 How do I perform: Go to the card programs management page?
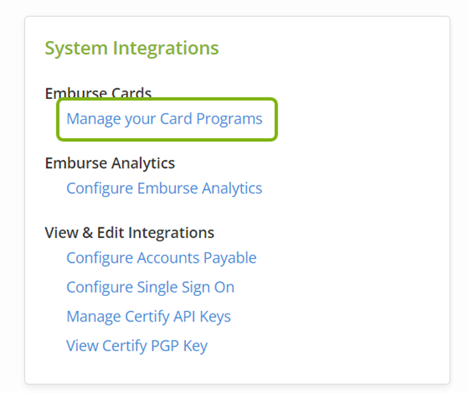coord(164,119)
